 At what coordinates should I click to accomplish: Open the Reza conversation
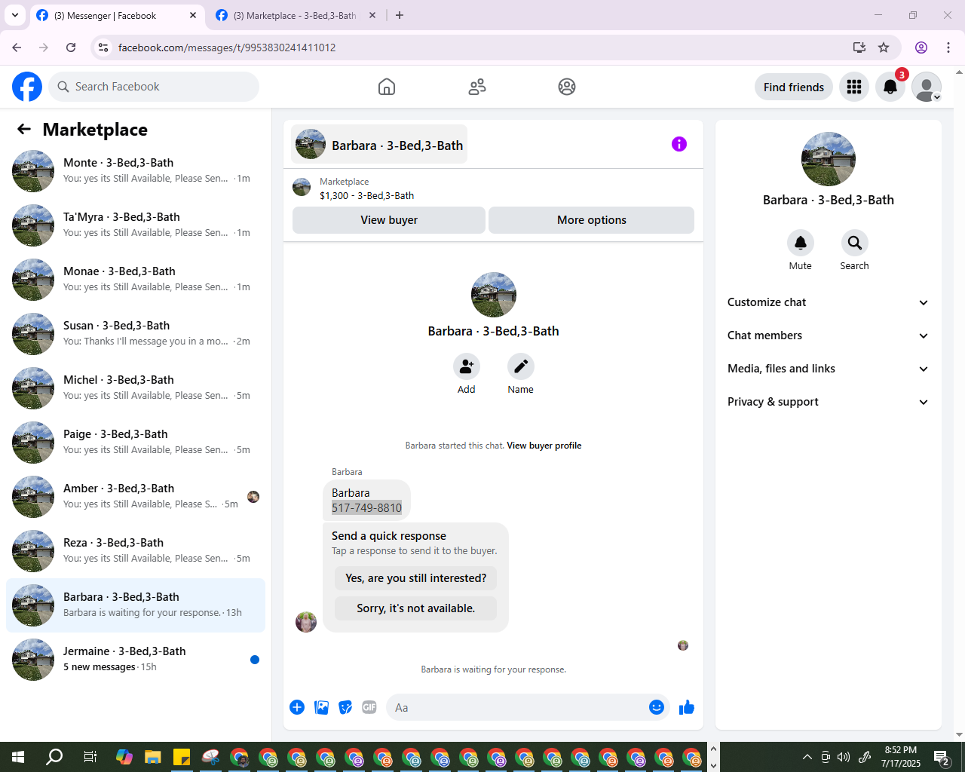coord(136,551)
